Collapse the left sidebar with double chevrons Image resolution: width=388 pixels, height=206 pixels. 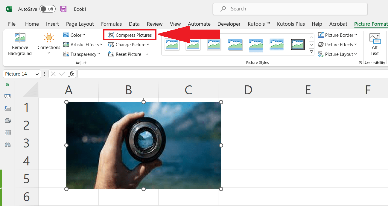[7, 84]
